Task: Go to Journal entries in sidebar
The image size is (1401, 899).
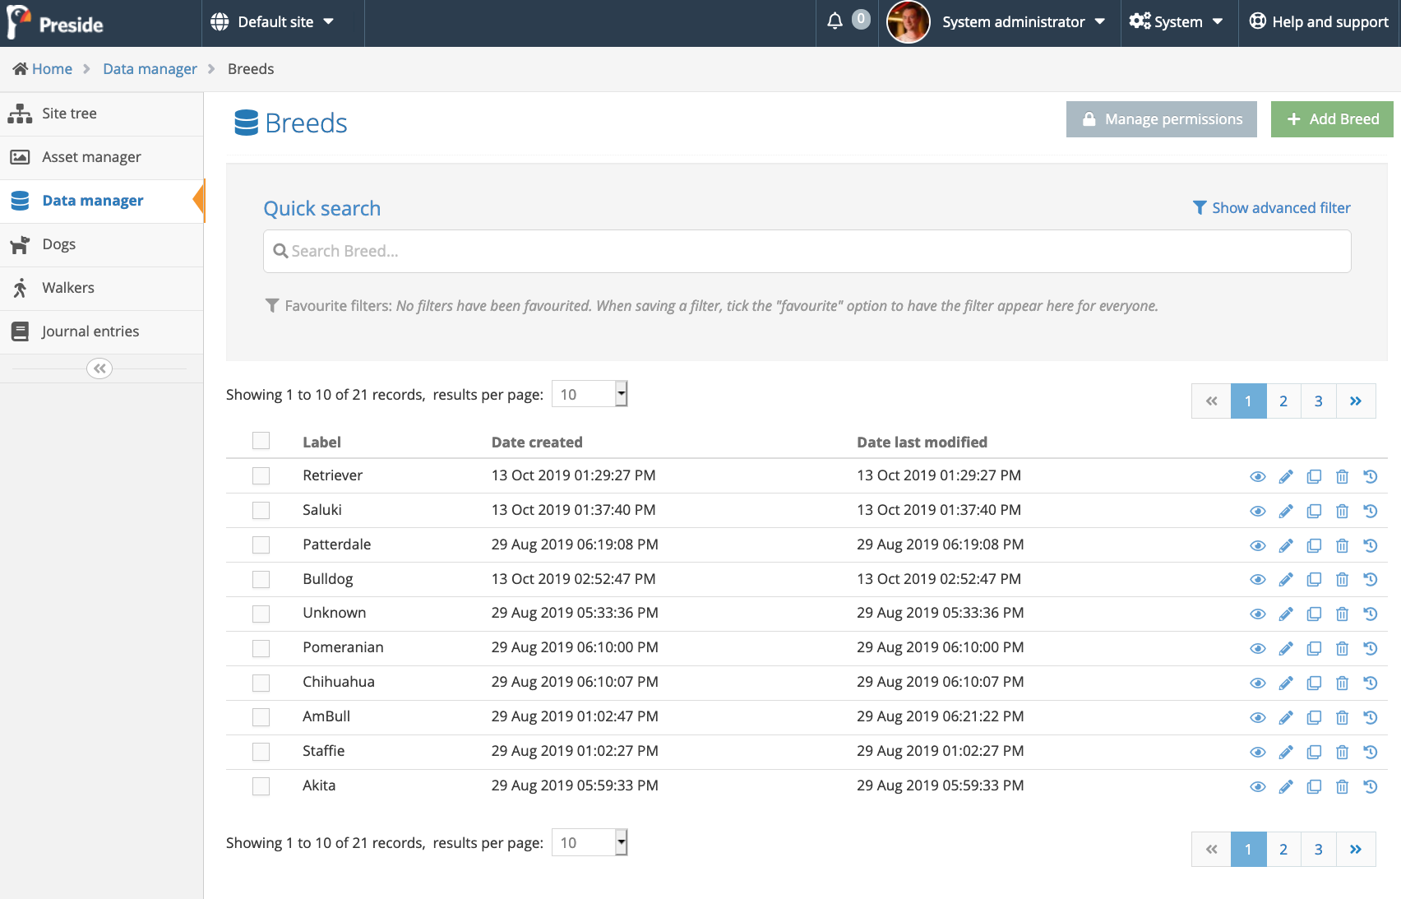Action: click(x=90, y=331)
